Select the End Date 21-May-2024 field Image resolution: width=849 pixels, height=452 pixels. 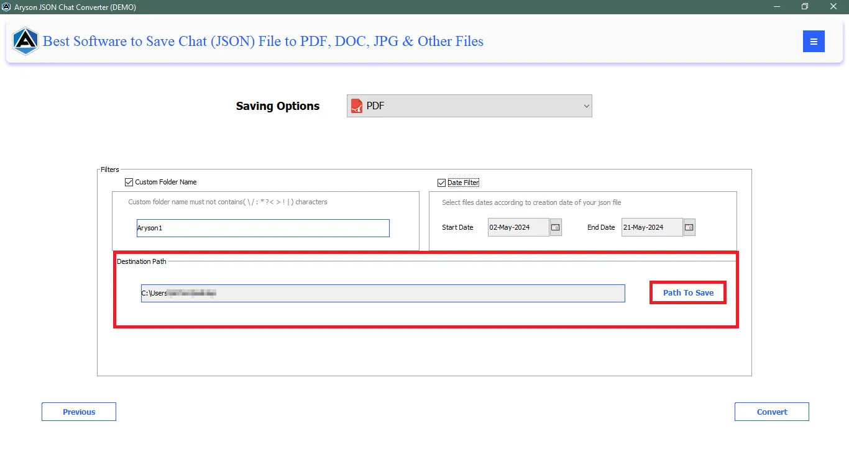pos(651,228)
